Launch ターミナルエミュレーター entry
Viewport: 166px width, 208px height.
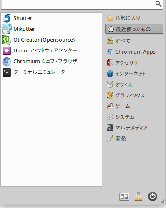tap(42, 72)
